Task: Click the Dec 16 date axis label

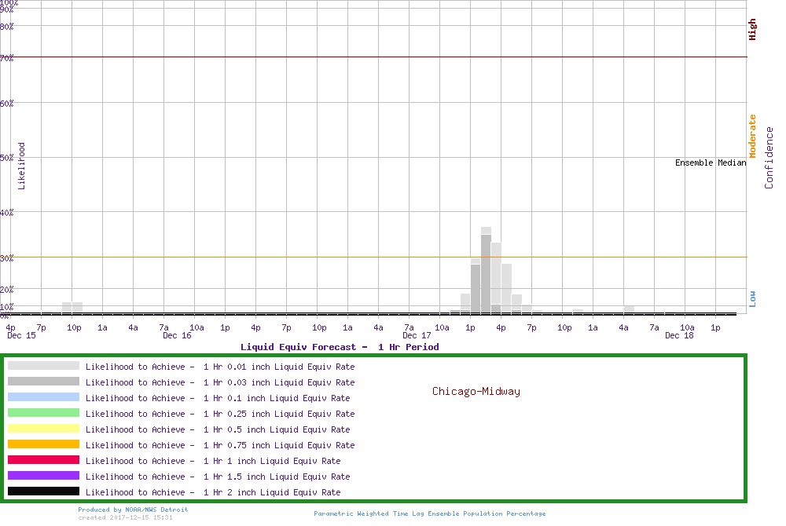Action: point(177,336)
